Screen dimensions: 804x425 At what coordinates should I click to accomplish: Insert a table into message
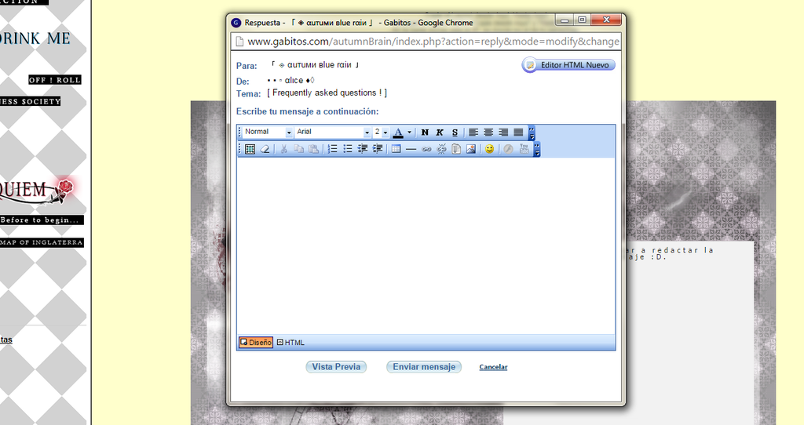[396, 149]
